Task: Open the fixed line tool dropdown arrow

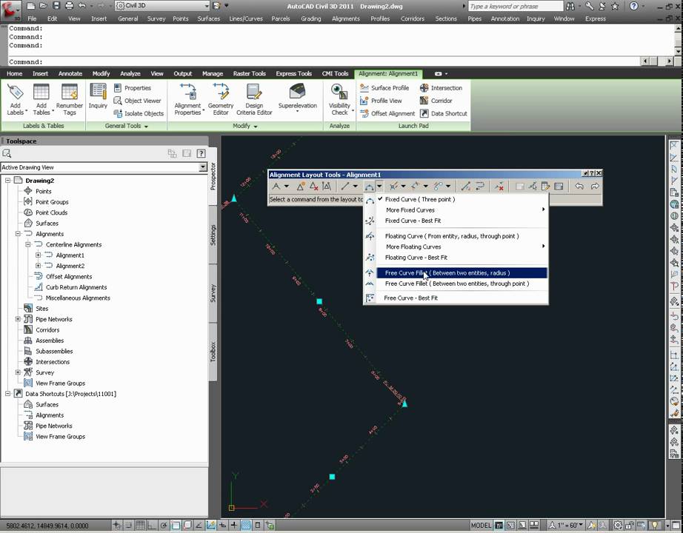Action: point(356,187)
